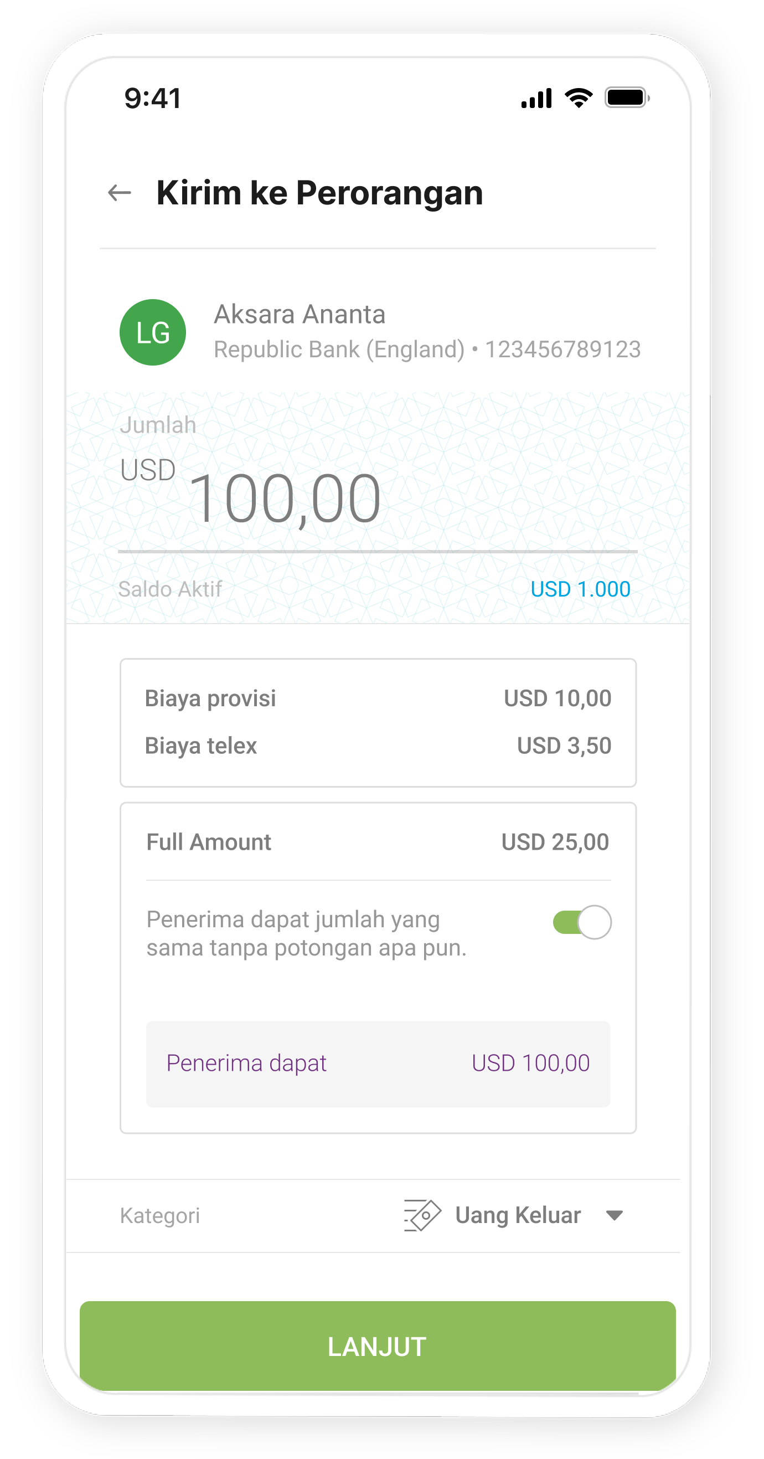Tap the Uang Keluar tag icon

422,1215
